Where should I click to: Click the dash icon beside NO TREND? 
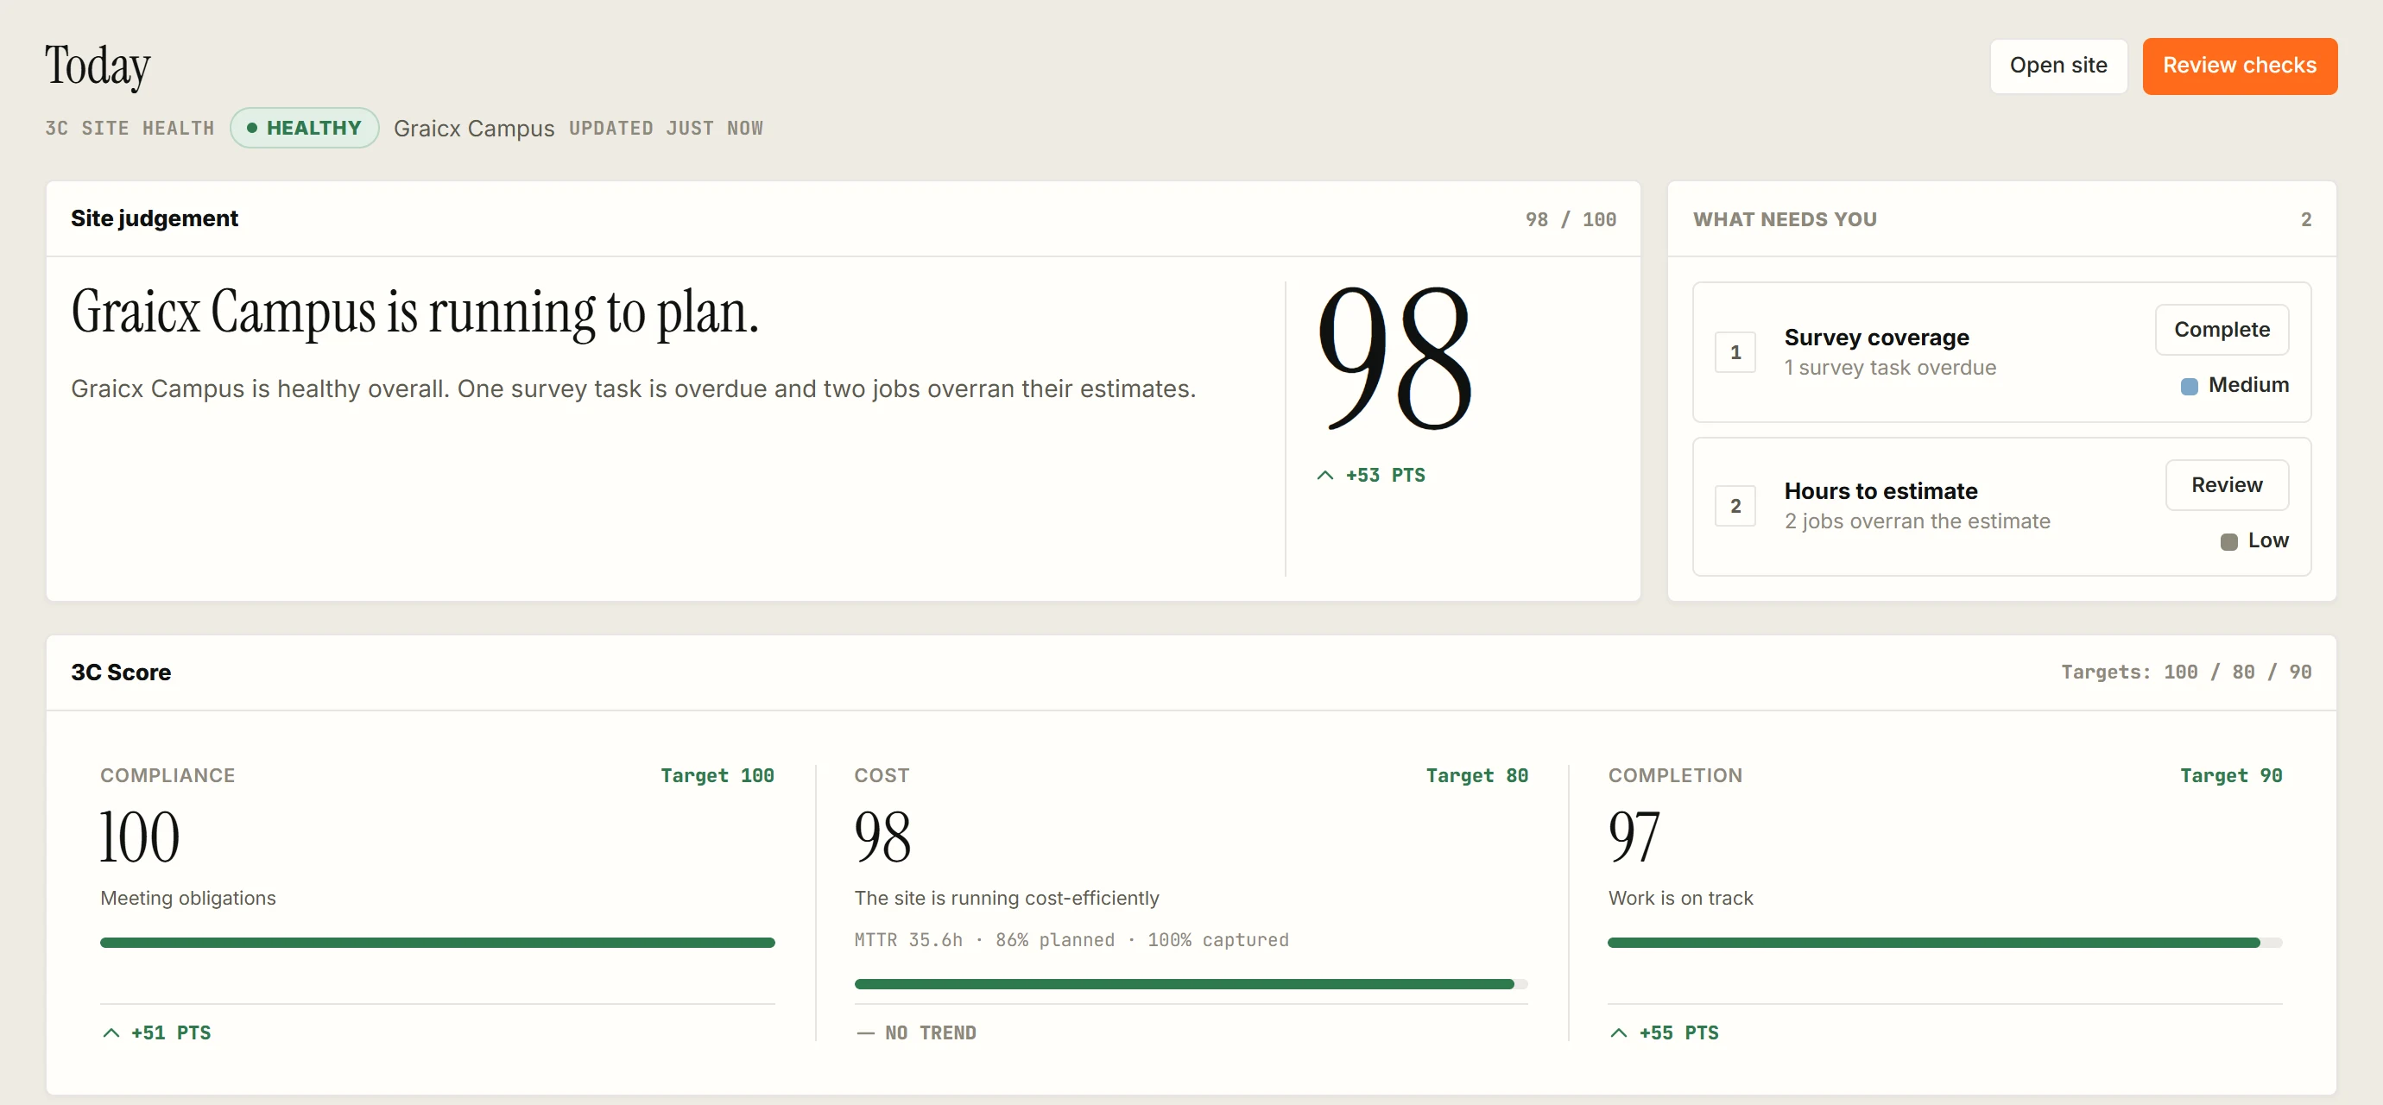[x=865, y=1032]
